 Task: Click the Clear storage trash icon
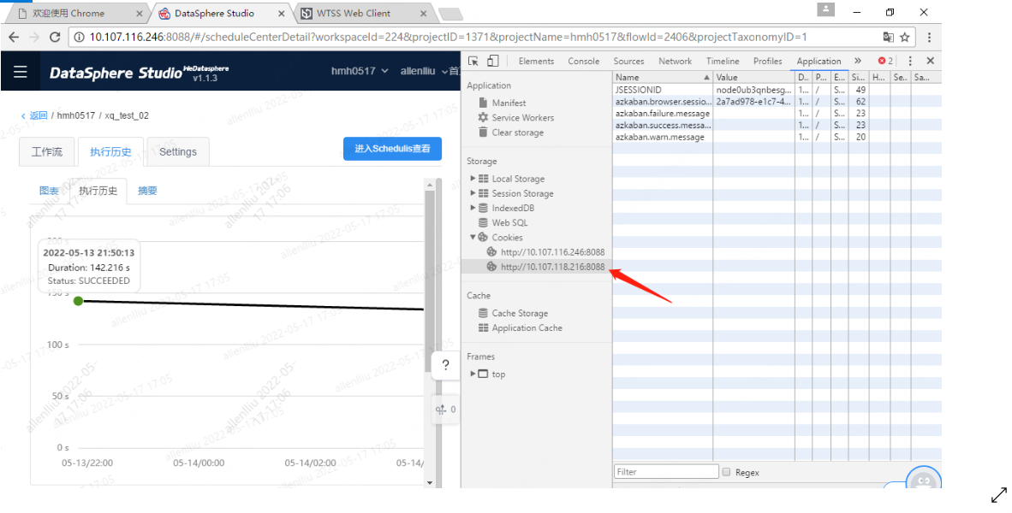tap(485, 133)
